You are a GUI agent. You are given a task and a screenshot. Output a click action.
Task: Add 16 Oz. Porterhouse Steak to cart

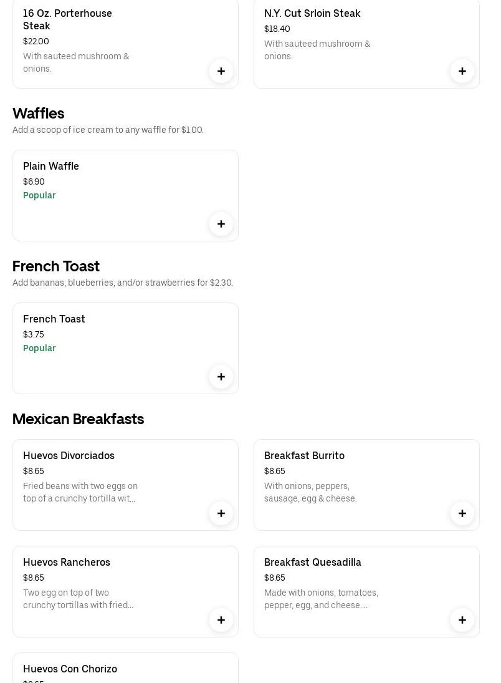[x=221, y=71]
